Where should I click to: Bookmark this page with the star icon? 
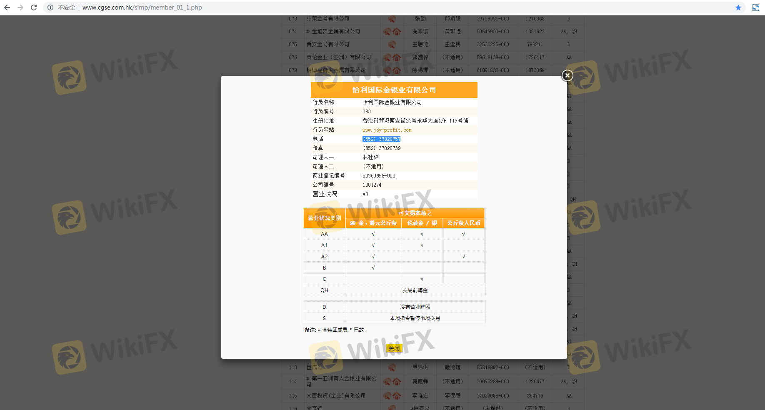[x=738, y=7]
